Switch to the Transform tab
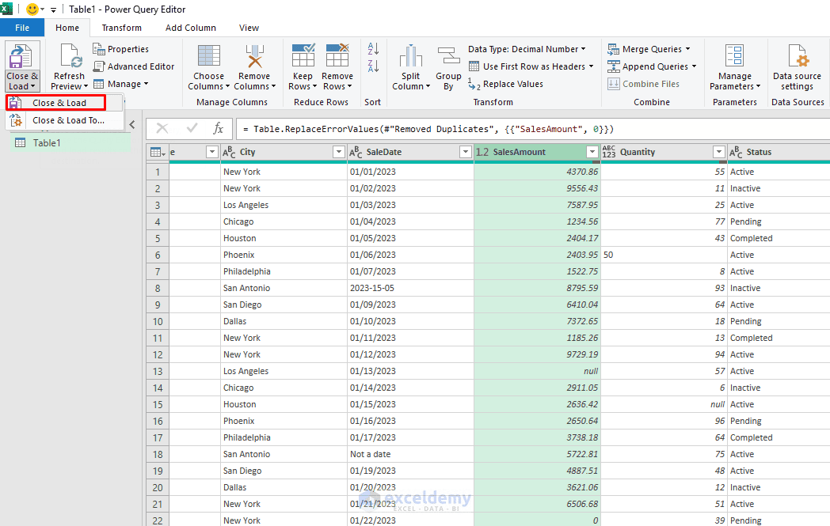Viewport: 830px width, 526px height. point(122,28)
